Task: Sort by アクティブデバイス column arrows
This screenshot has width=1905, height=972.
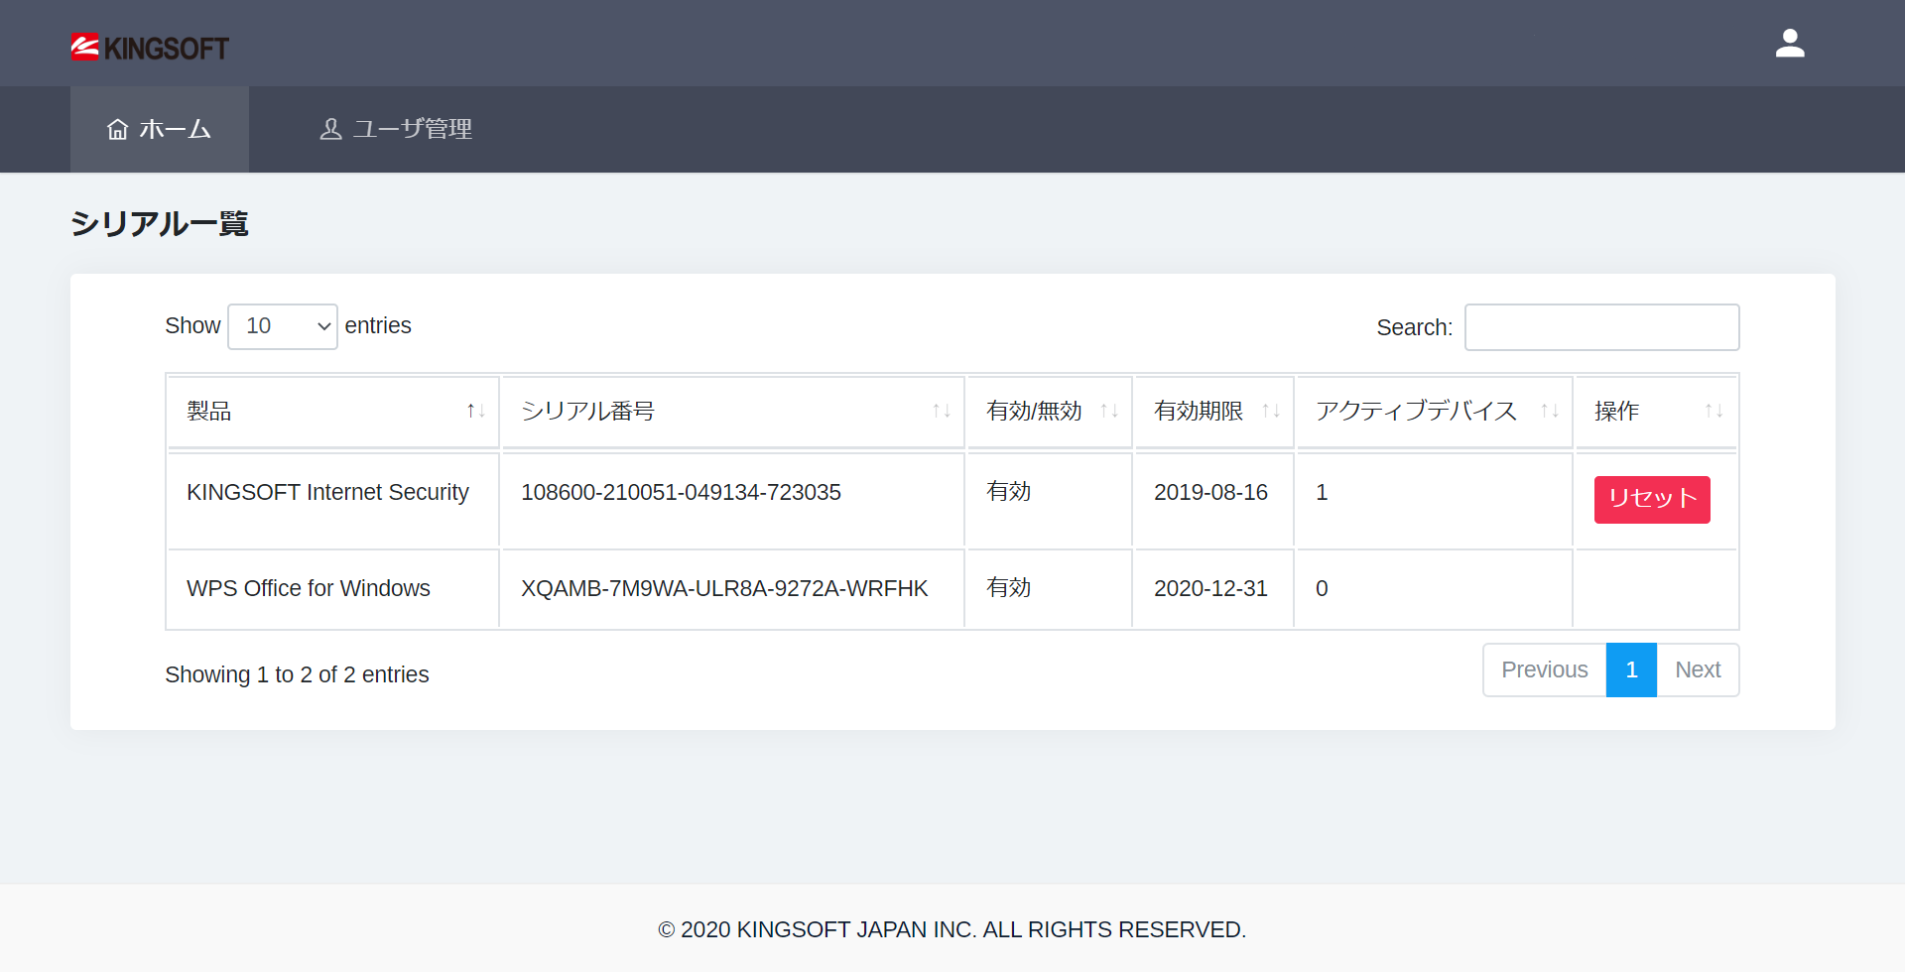Action: (1550, 411)
